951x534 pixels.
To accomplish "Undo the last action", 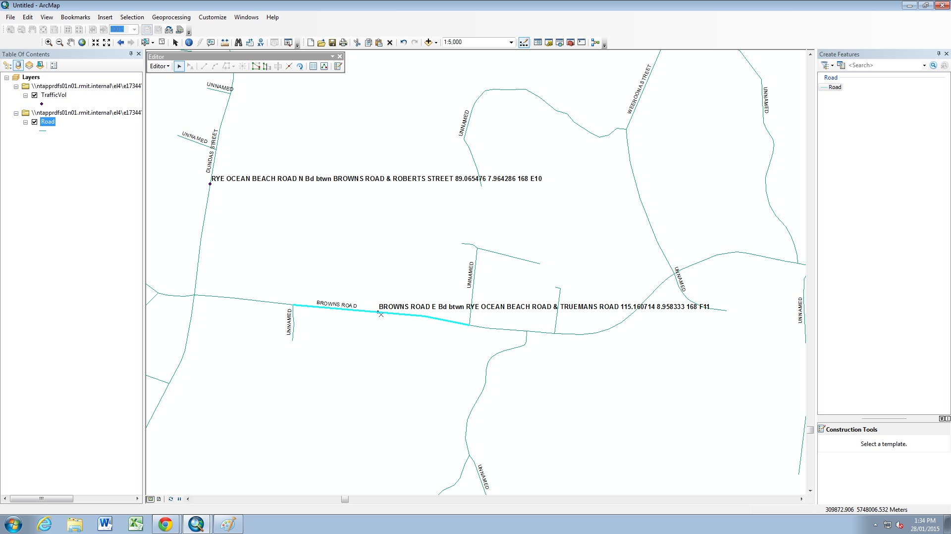I will tap(404, 43).
